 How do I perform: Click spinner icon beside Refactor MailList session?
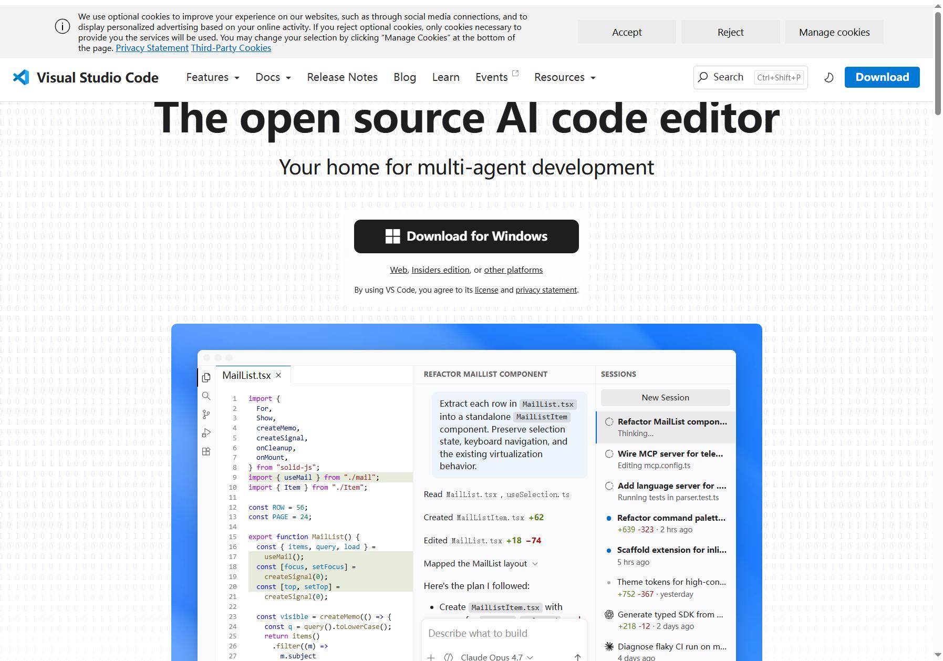609,421
